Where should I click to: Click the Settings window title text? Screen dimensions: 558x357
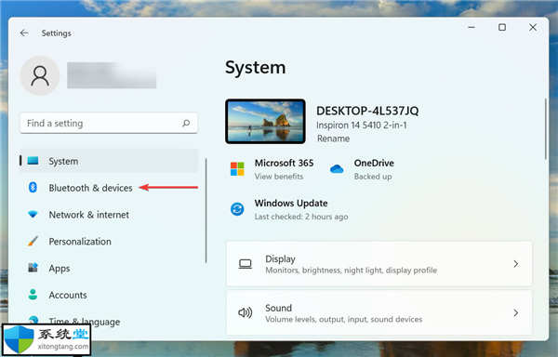(x=56, y=33)
